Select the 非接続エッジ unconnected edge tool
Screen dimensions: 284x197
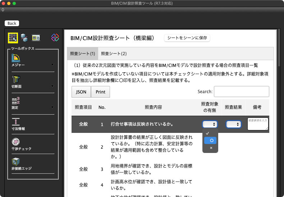point(15,162)
